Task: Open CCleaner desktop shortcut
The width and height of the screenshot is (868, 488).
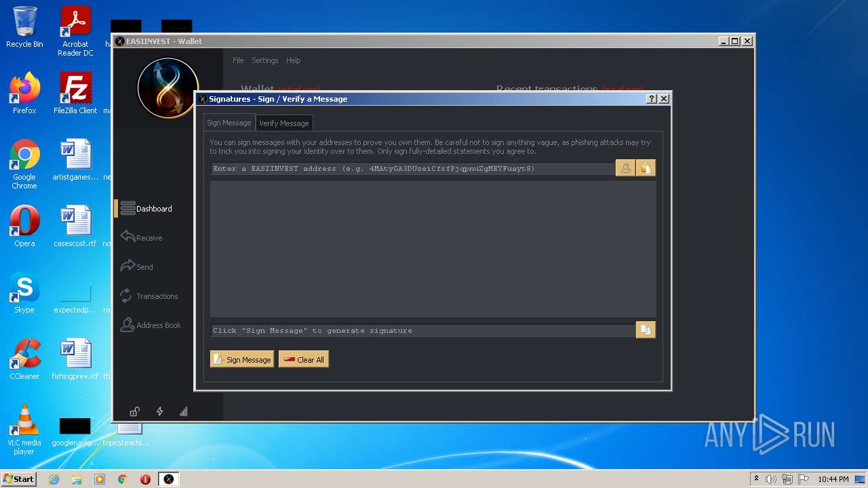Action: point(24,359)
